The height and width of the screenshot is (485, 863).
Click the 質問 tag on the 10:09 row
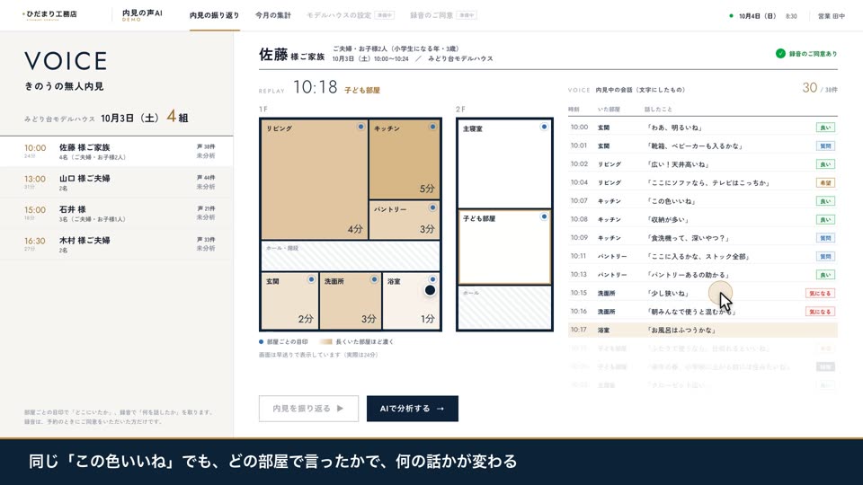click(x=825, y=237)
